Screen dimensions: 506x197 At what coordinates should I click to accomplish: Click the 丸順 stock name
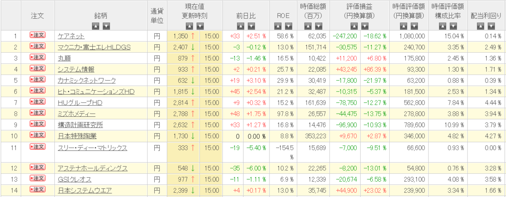point(64,58)
